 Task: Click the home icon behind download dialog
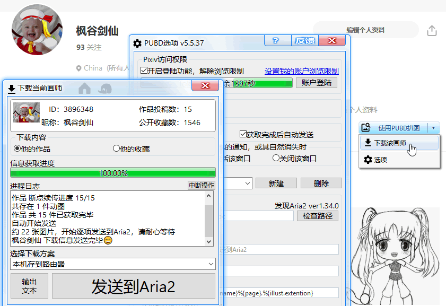click(84, 89)
